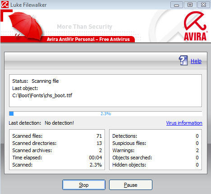Click the Time elapsed value 00:04
211x194 pixels.
coord(96,158)
